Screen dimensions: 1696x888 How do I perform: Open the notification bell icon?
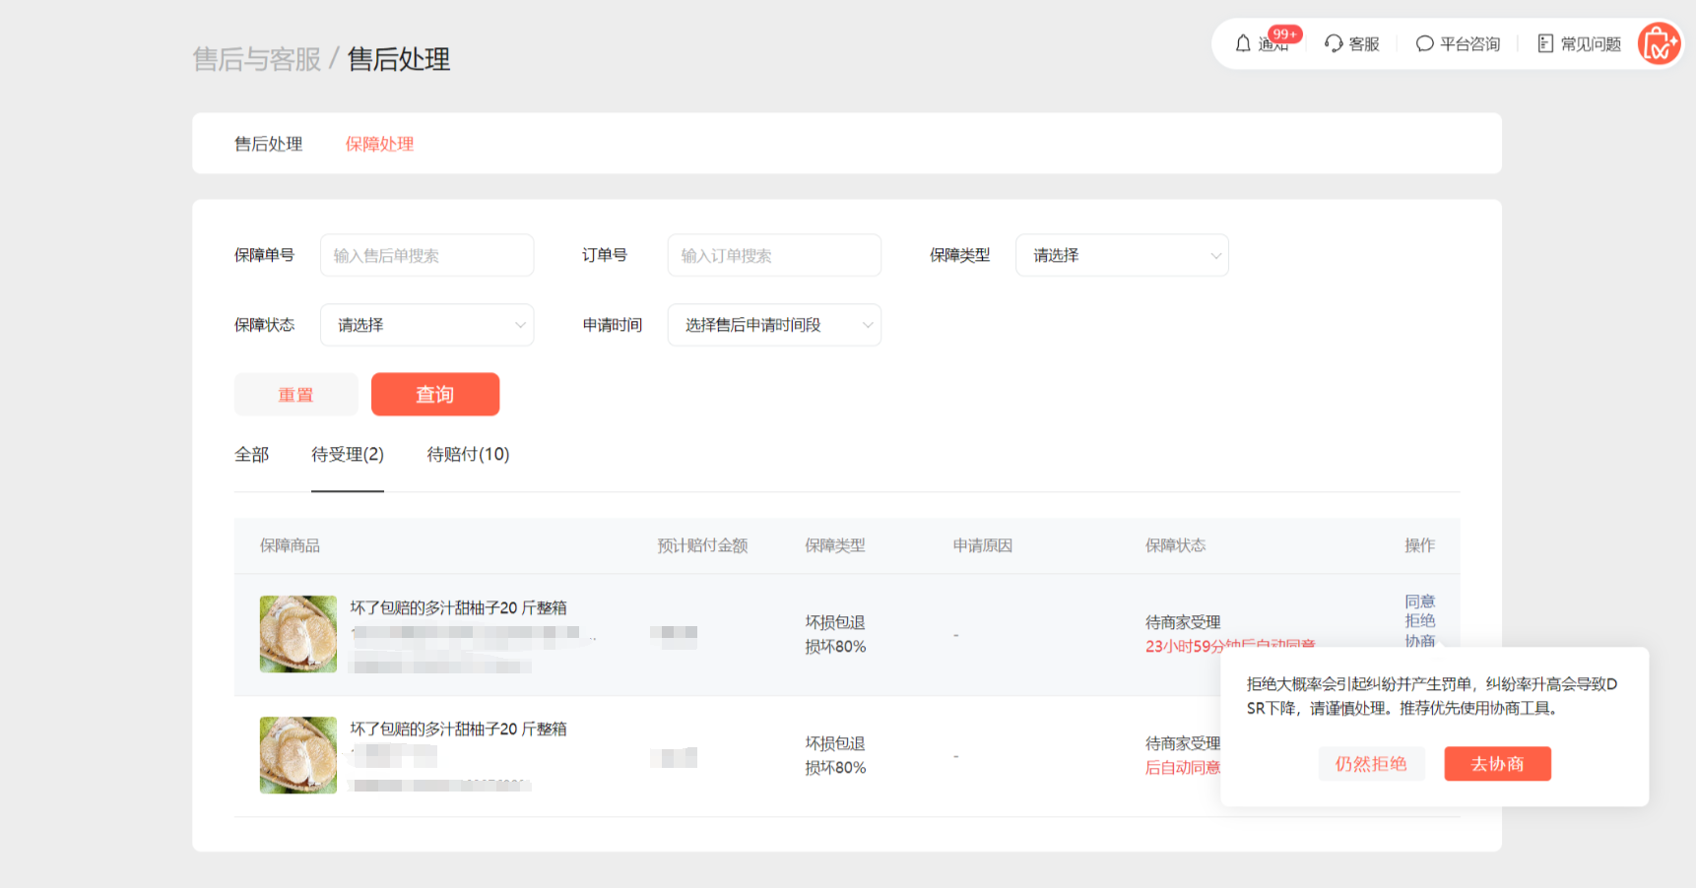(x=1244, y=43)
